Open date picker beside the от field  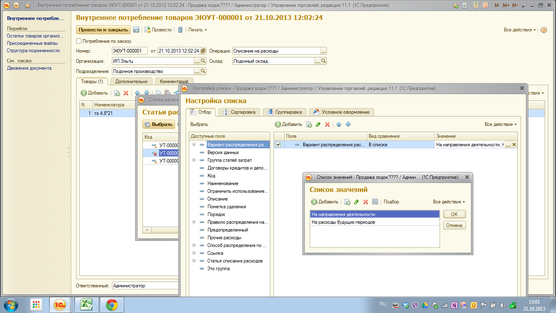pos(203,51)
